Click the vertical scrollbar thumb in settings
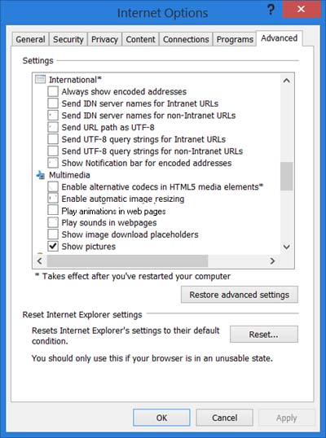Viewport: 326px width, 438px height. [286, 177]
